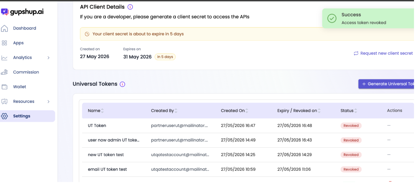Expand the Analytics submenu chevron
This screenshot has width=416, height=189.
tap(48, 58)
